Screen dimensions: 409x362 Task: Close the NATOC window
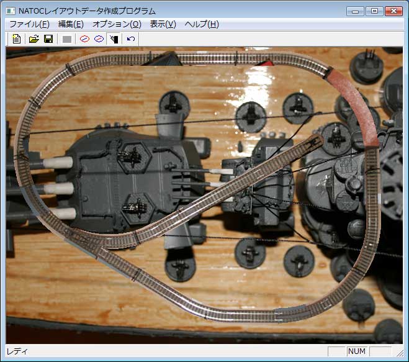394,11
